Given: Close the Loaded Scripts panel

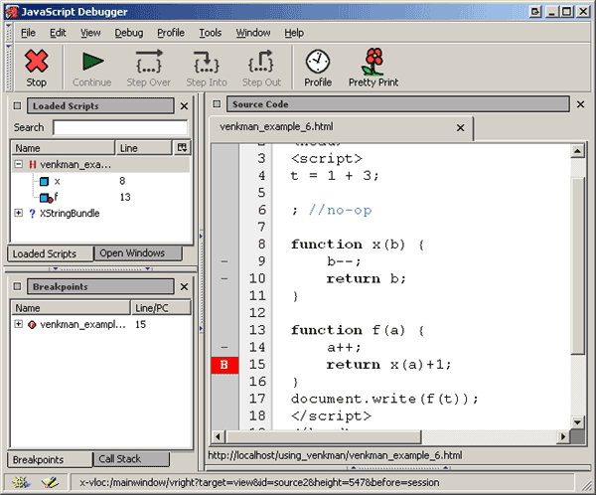Looking at the screenshot, I should tap(184, 106).
